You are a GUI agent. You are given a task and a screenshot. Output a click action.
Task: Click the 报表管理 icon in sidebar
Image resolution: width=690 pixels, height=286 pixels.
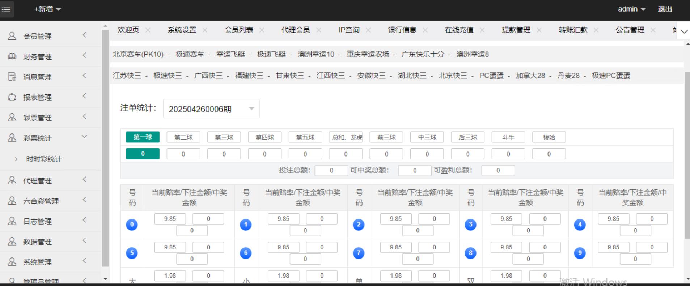(x=12, y=97)
